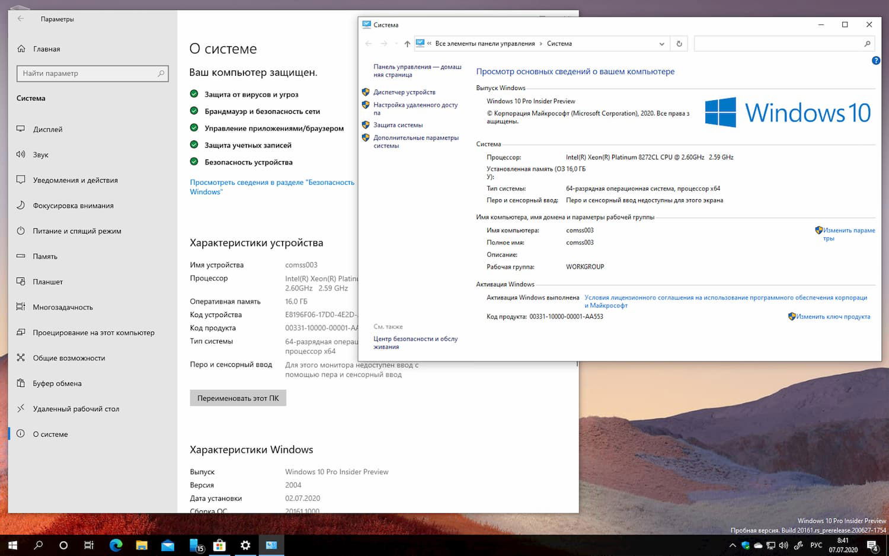Open Windows Security shield in system tray
The image size is (889, 556).
pos(746,545)
